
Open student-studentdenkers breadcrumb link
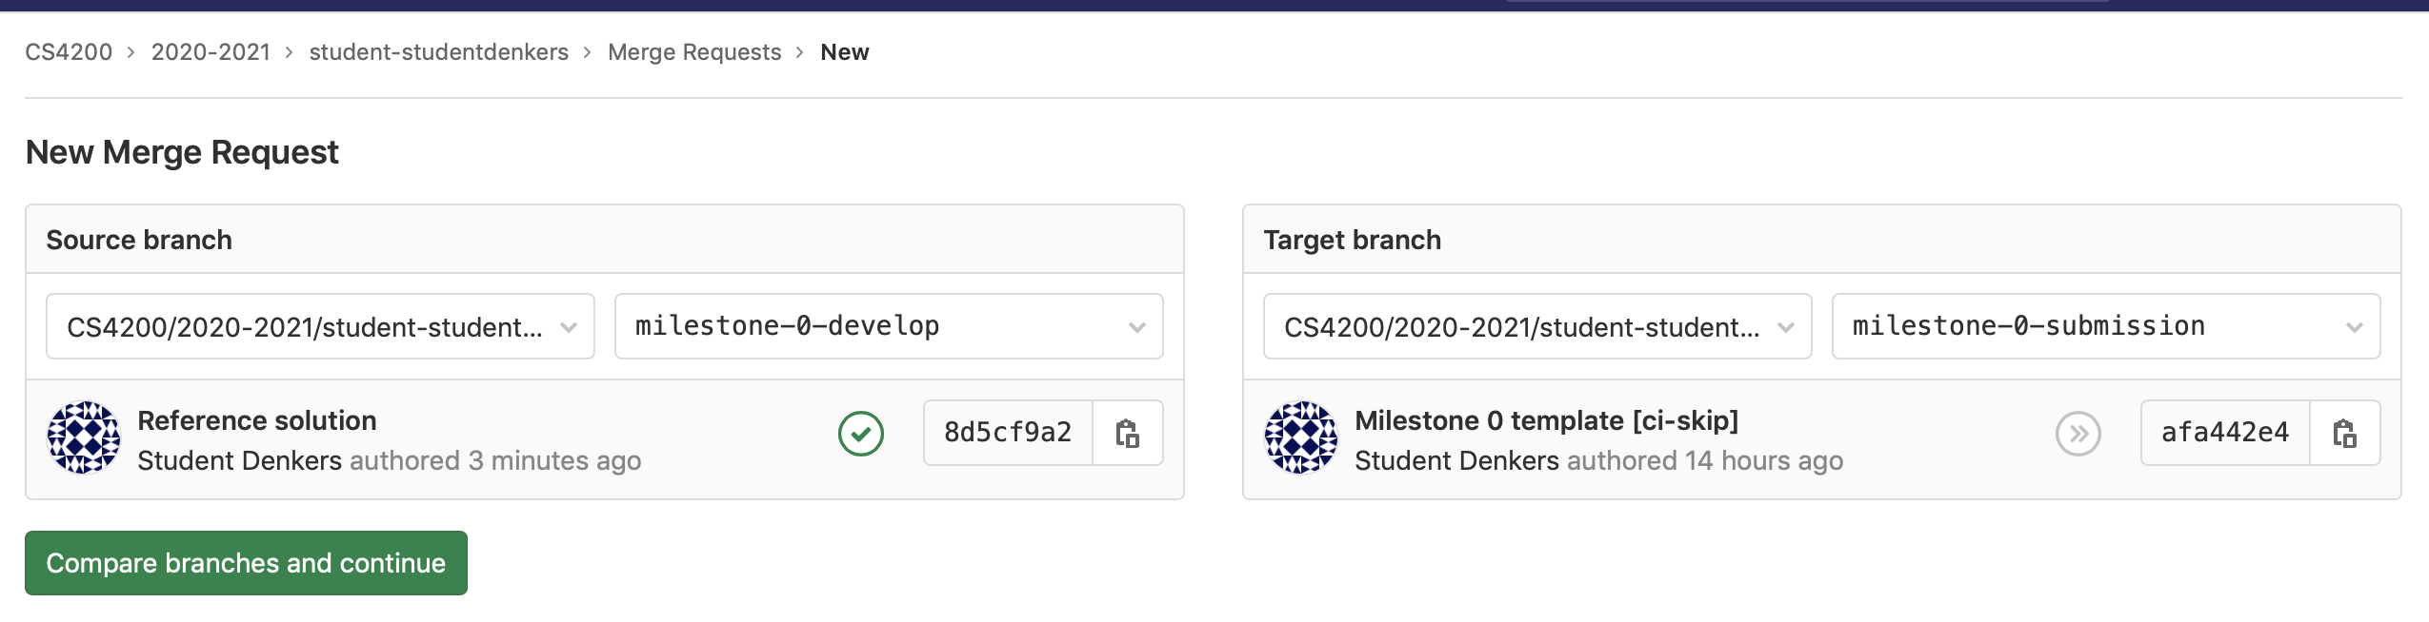coord(438,52)
